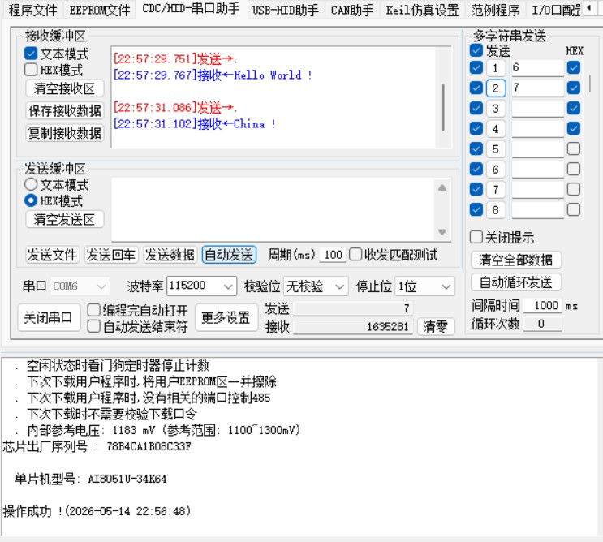This screenshot has width=603, height=542.
Task: Click multi-string send button 2
Action: [495, 88]
